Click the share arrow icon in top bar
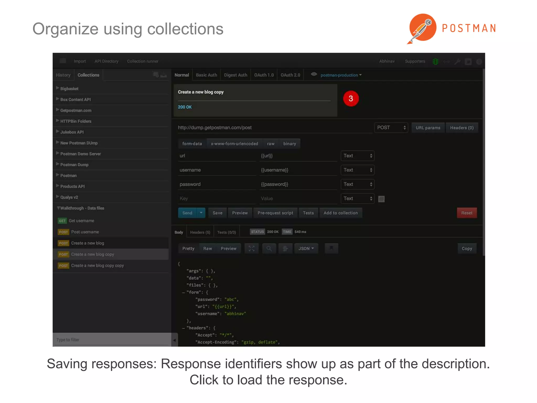537x403 pixels. 468,62
